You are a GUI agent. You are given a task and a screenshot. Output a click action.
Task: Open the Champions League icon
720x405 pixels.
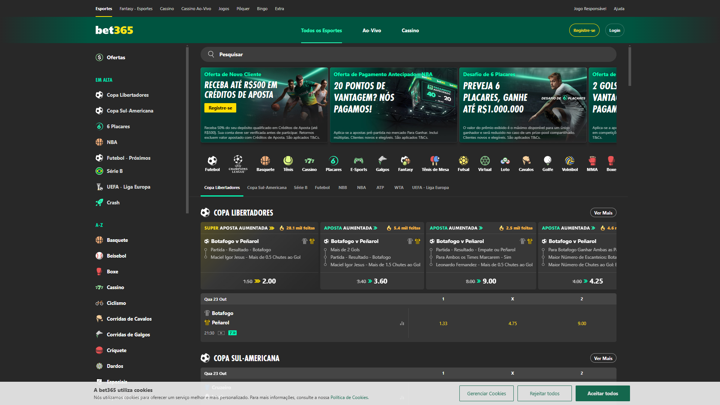pyautogui.click(x=238, y=163)
